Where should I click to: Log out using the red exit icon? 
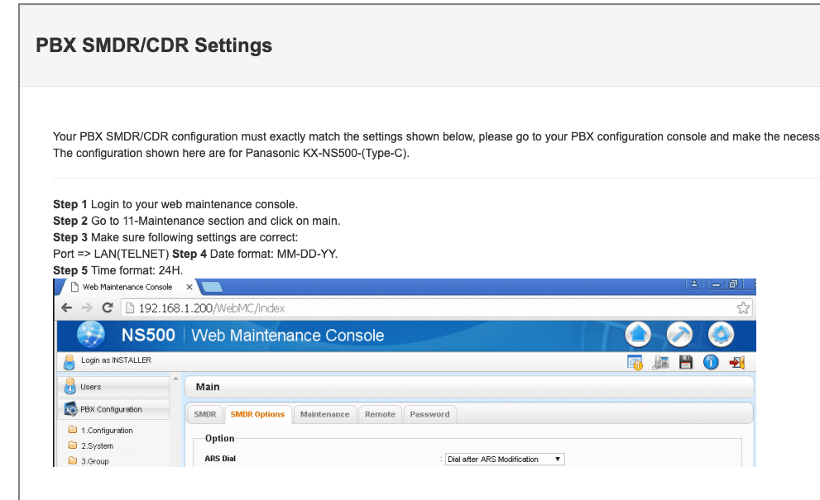click(x=737, y=362)
